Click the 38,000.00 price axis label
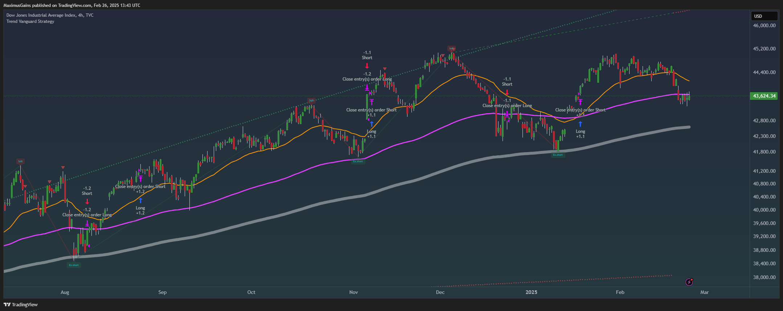 point(764,277)
